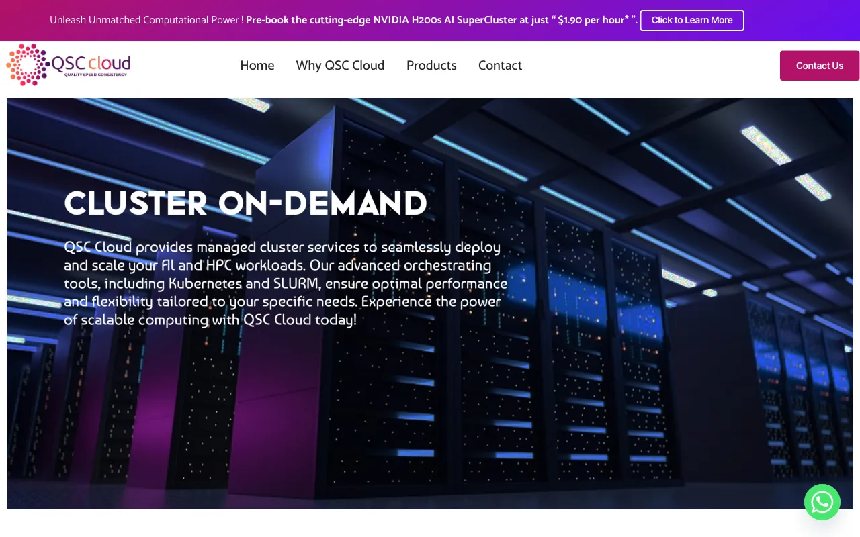
Task: Click the CLUSTER ON-DEMAND heading
Action: pyautogui.click(x=245, y=203)
